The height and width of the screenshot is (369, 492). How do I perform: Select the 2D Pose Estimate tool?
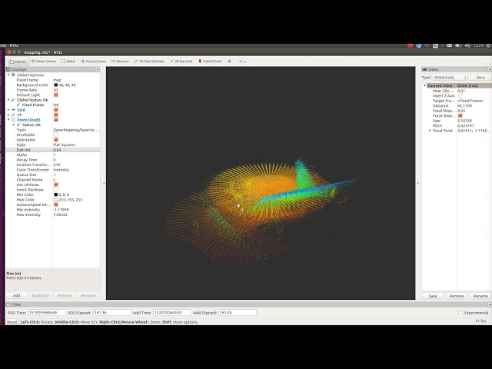tap(149, 61)
